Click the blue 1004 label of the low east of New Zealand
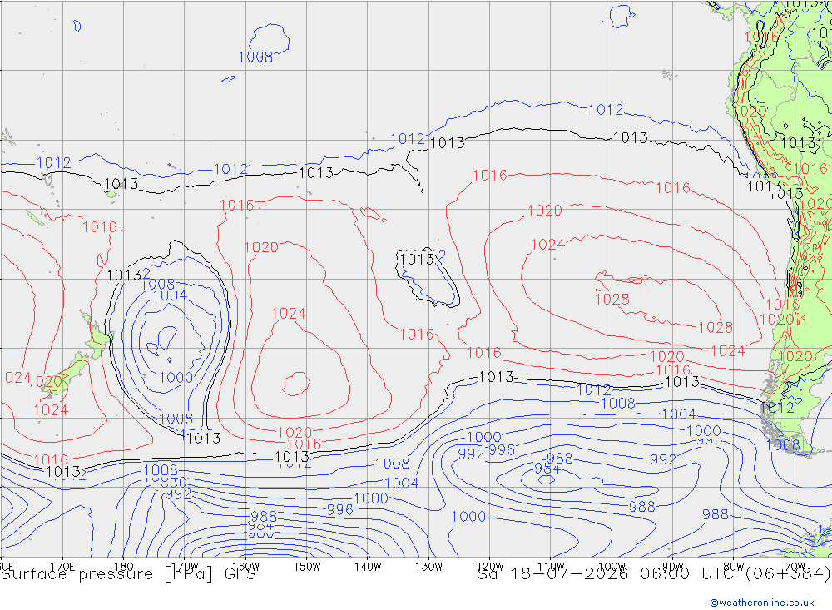Viewport: 832px width, 610px height. tap(170, 295)
